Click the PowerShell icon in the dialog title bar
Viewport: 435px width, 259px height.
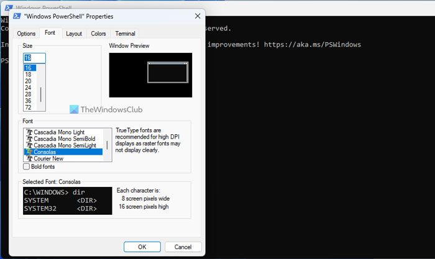[17, 16]
